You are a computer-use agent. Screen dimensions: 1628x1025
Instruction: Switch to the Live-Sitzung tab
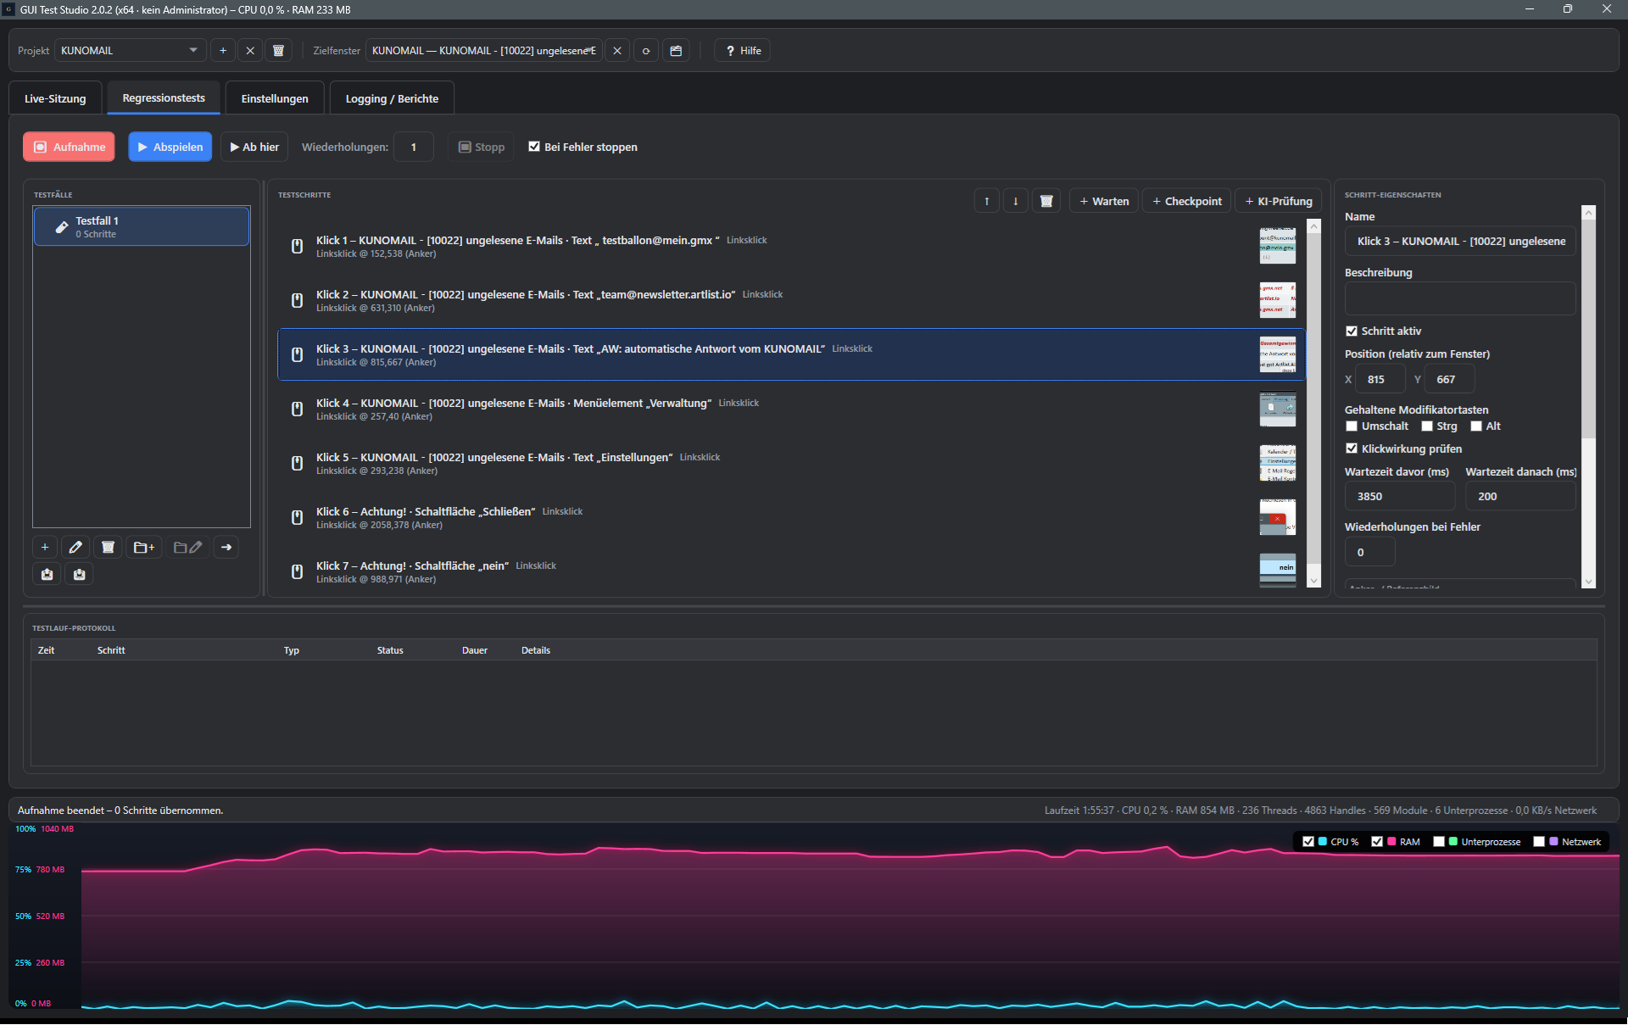55,98
